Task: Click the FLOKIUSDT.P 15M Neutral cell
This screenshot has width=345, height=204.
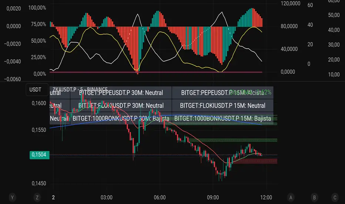Action: (223, 106)
